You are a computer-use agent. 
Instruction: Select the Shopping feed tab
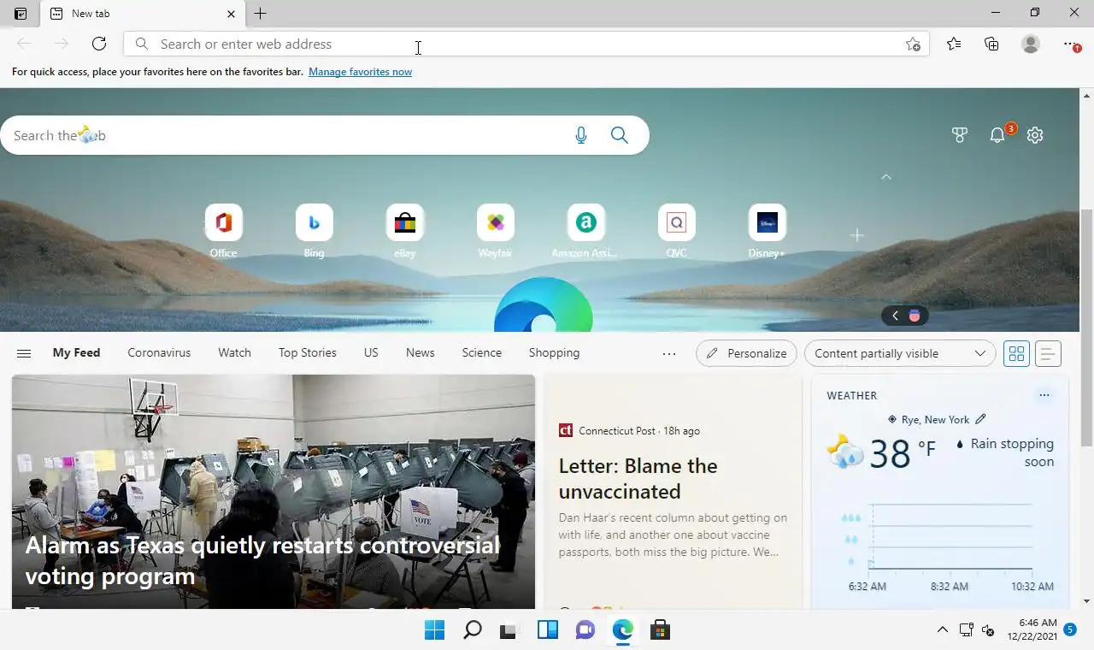tap(554, 352)
